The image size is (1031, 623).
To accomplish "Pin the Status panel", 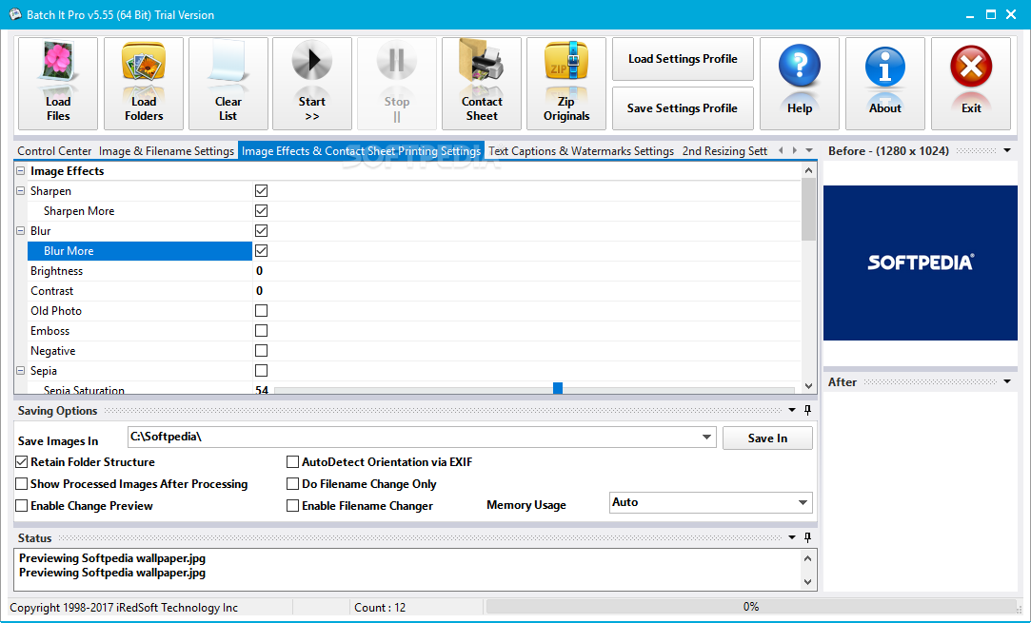I will (x=808, y=537).
